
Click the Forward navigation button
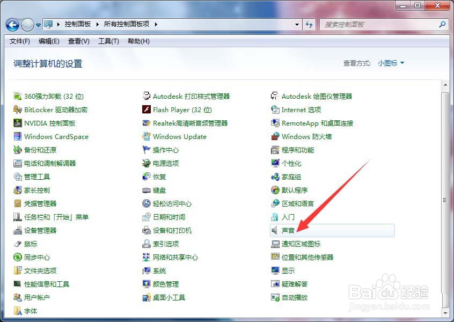(x=28, y=25)
